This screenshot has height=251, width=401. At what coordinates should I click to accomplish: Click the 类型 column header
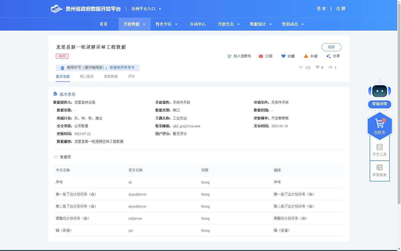pos(205,170)
